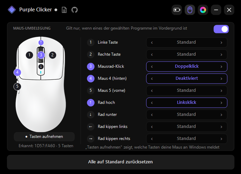
Task: Click number badge 1 beside Linke Taste
Action: 91,42
